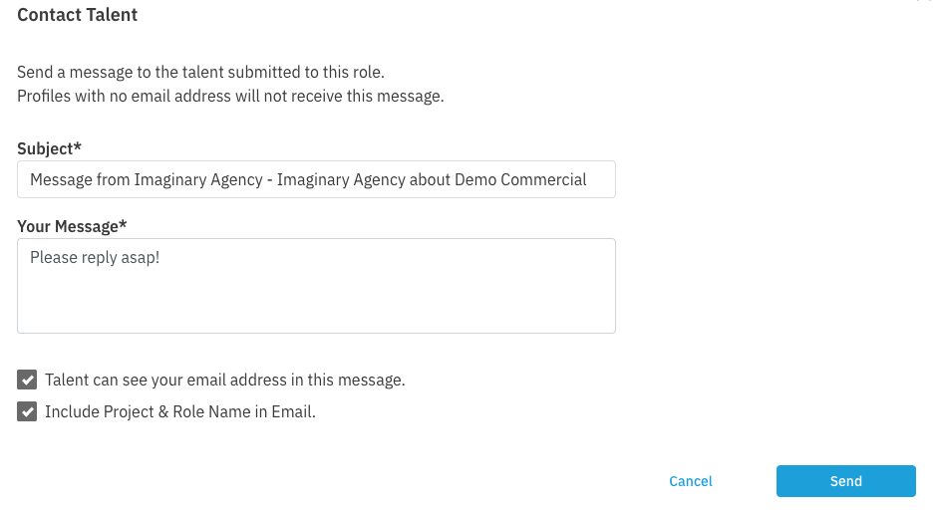
Task: Uncheck the talent can see email checkbox
Action: pos(27,380)
